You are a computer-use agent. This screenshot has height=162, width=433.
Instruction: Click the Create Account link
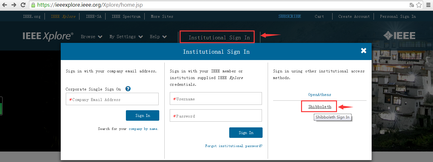[x=354, y=17]
